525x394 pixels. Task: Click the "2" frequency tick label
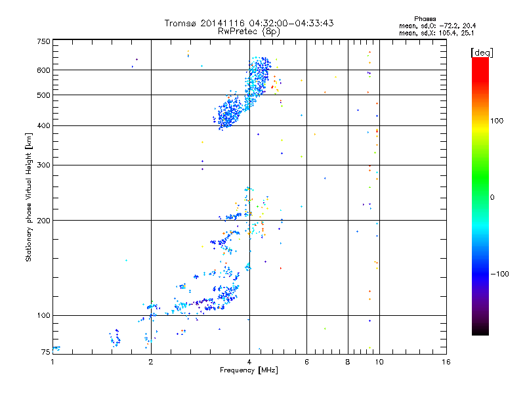(151, 362)
